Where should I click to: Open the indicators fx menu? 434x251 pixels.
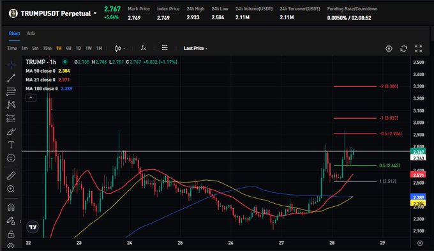coord(143,48)
